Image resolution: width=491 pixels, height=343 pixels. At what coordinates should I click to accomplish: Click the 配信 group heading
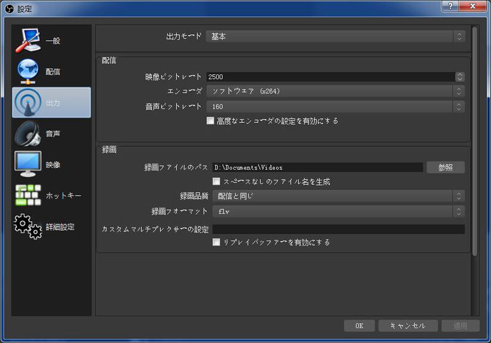tap(109, 60)
